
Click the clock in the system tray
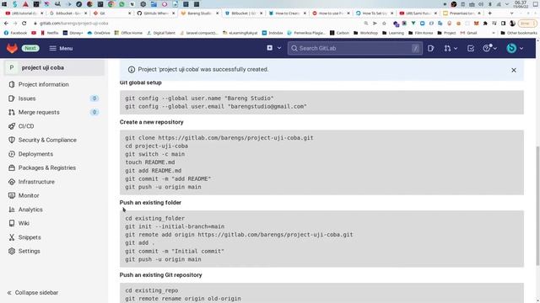[x=520, y=4]
